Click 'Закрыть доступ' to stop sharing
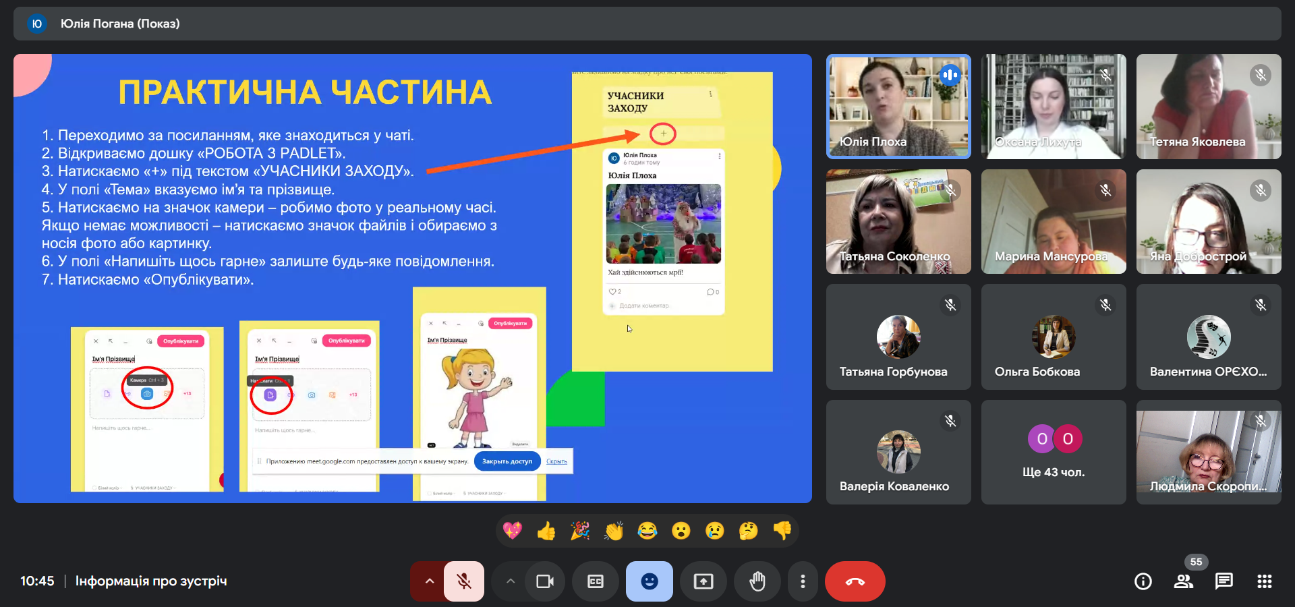 pos(507,461)
